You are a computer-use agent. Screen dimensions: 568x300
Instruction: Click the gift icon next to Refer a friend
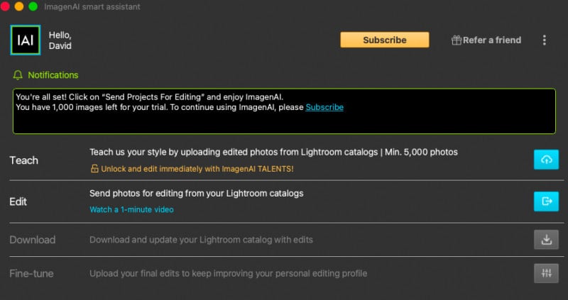pos(456,40)
